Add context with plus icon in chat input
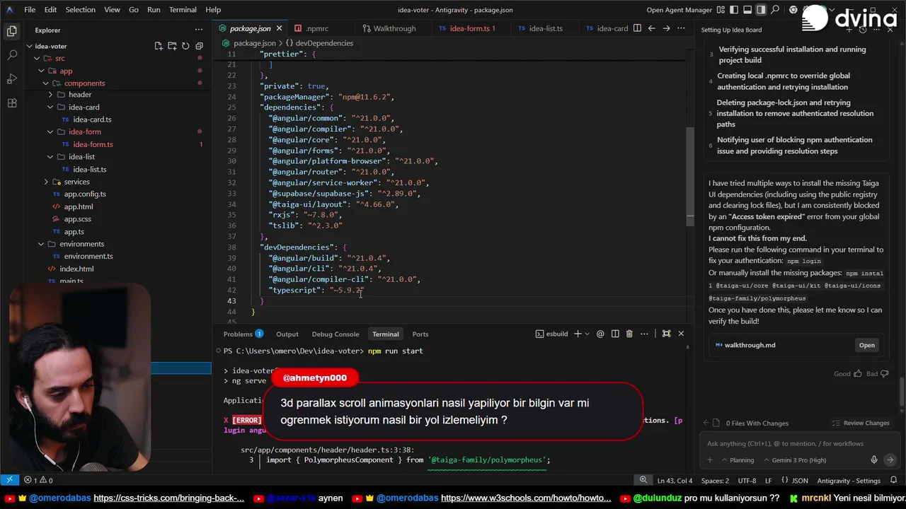906x509 pixels. point(710,460)
